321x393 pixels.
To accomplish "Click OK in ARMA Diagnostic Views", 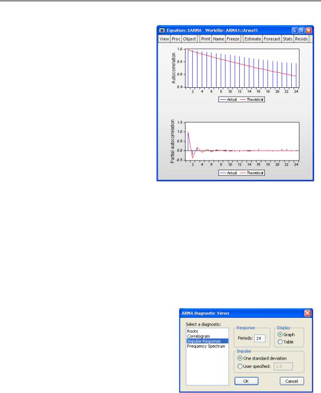I will click(x=246, y=381).
